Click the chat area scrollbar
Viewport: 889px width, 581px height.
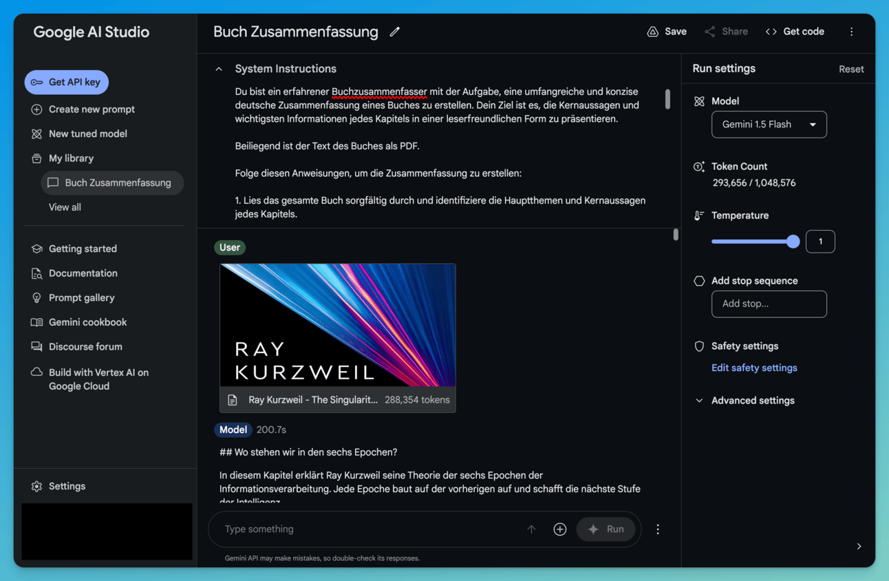(x=676, y=235)
